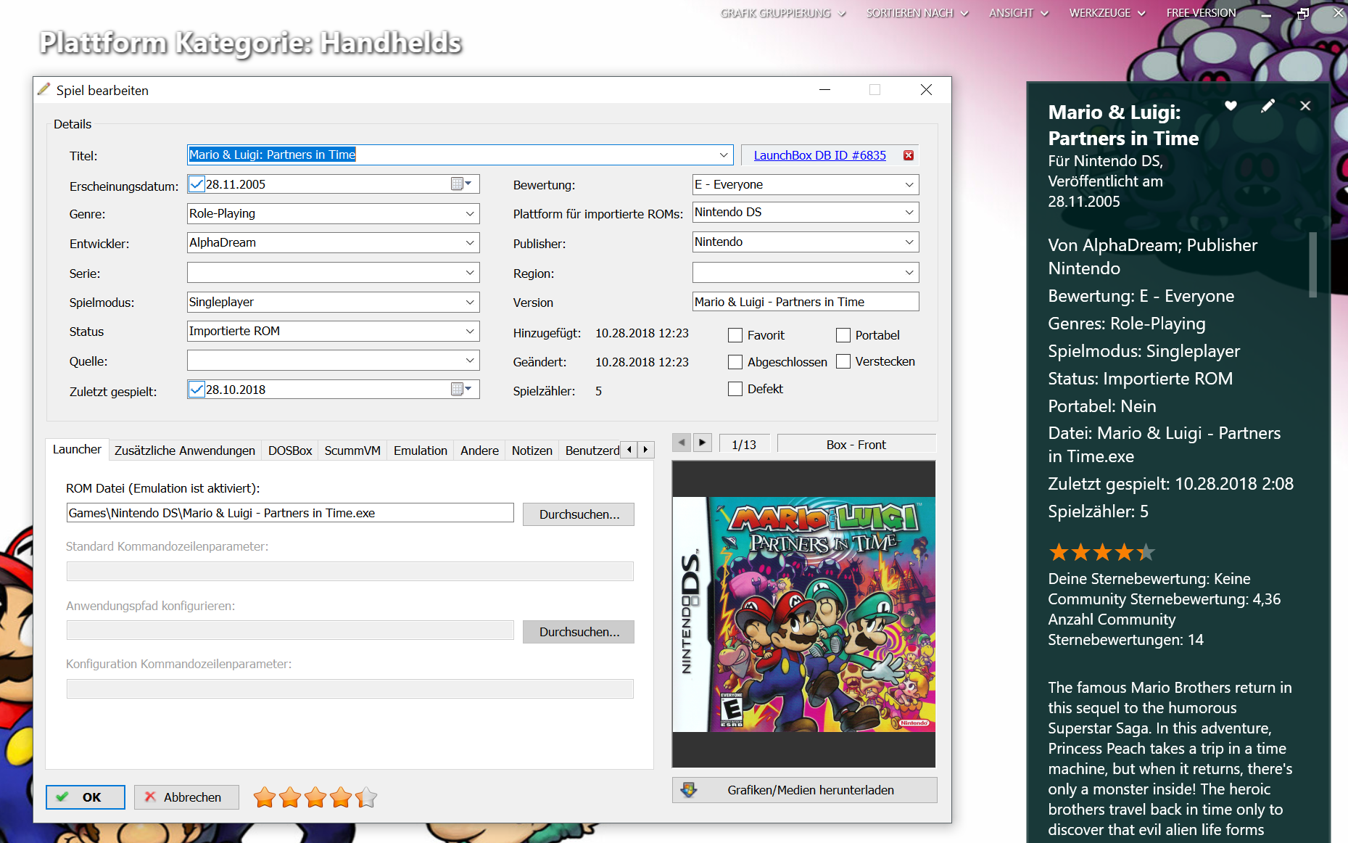Screen dimensions: 1348x843
Task: Open calendar picker for Erscheinungsdatum
Action: [x=461, y=184]
